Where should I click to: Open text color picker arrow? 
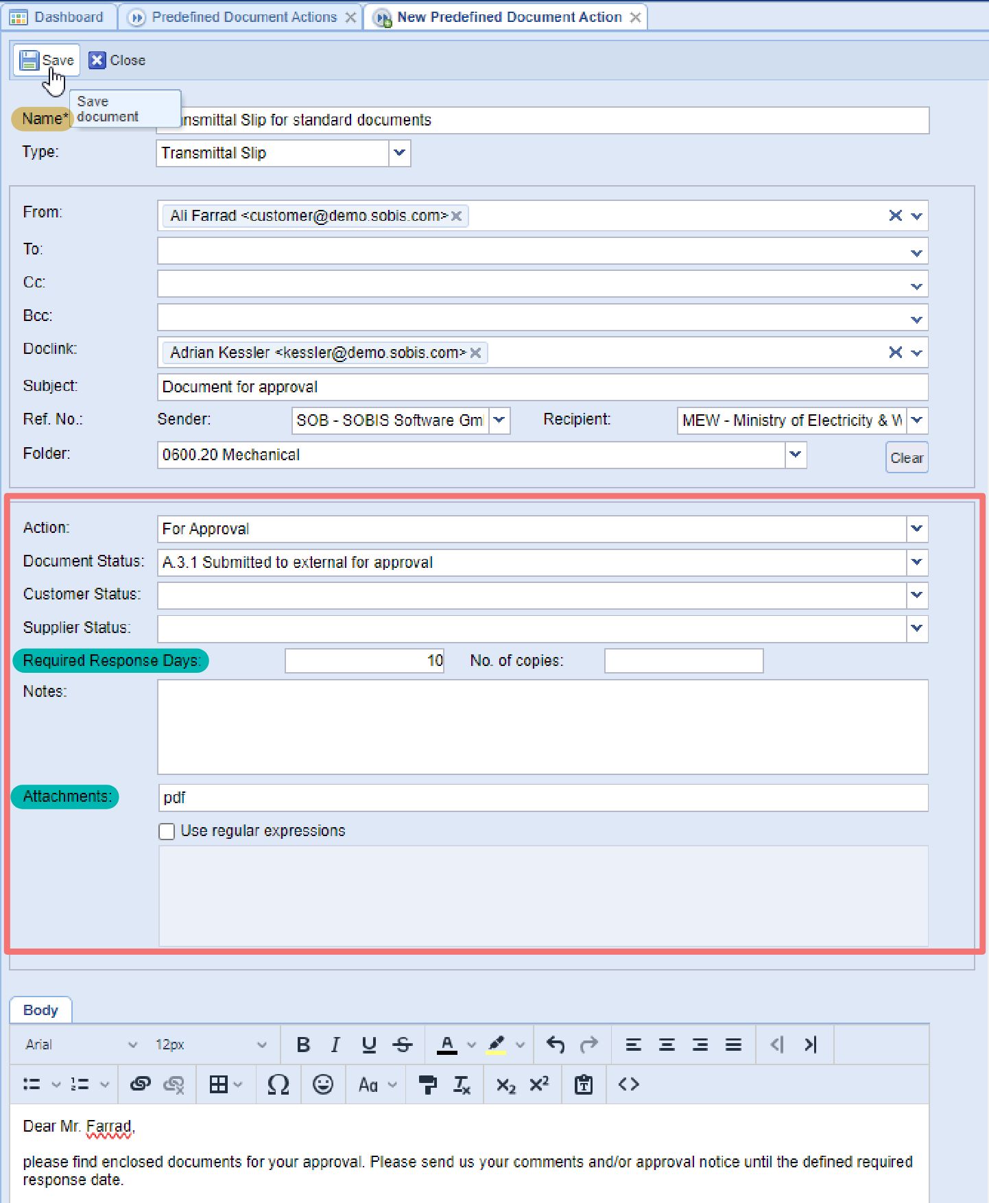tap(471, 1045)
